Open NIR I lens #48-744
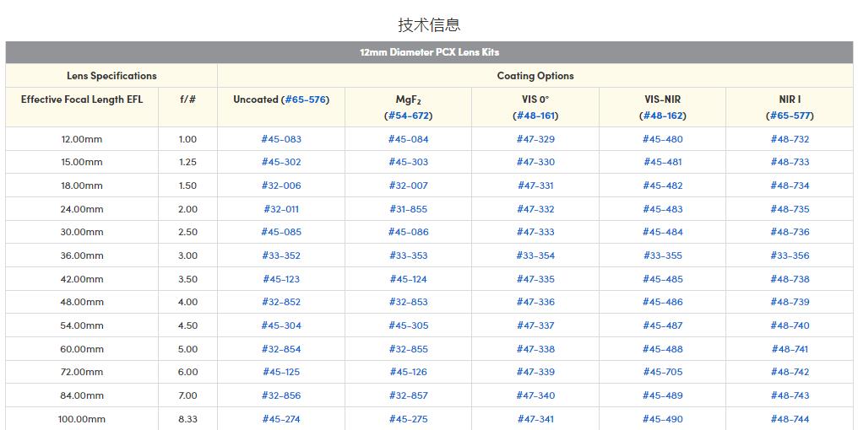Viewport: 858px width, 430px height. click(x=790, y=420)
